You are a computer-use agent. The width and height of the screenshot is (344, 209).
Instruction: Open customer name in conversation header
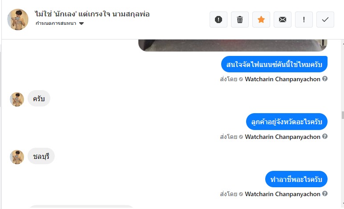click(92, 14)
